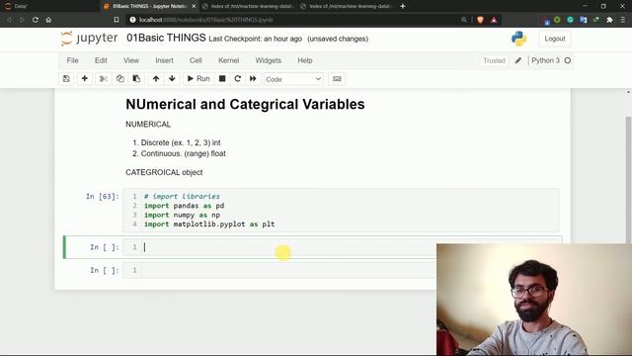Click the Logout button
This screenshot has width=632, height=356.
click(x=555, y=39)
